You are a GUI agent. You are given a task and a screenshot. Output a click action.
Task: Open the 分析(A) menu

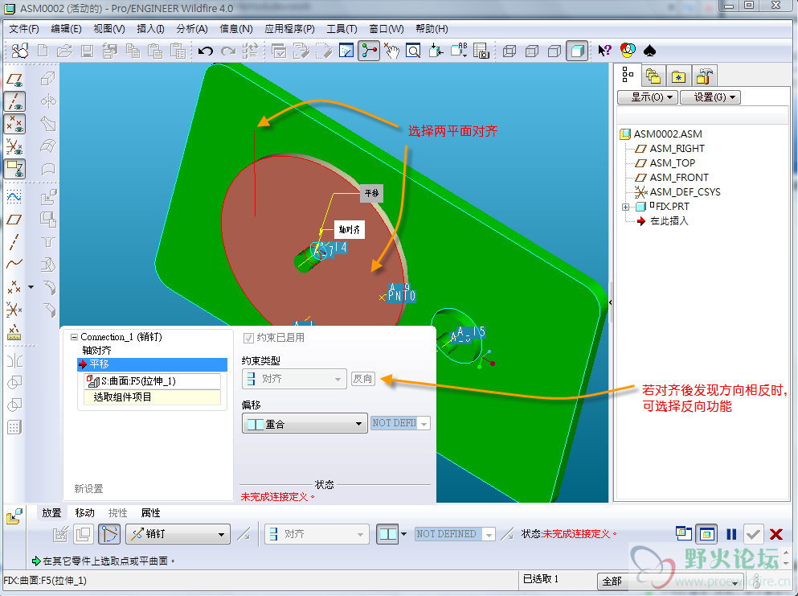pos(192,29)
